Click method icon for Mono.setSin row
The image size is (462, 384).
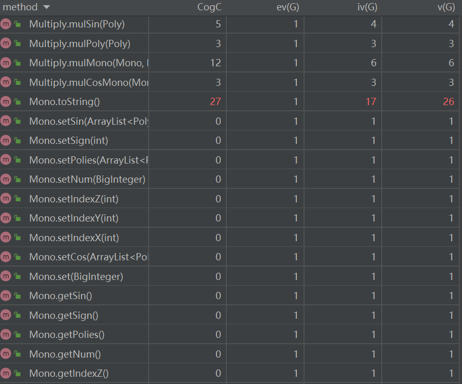coord(6,121)
